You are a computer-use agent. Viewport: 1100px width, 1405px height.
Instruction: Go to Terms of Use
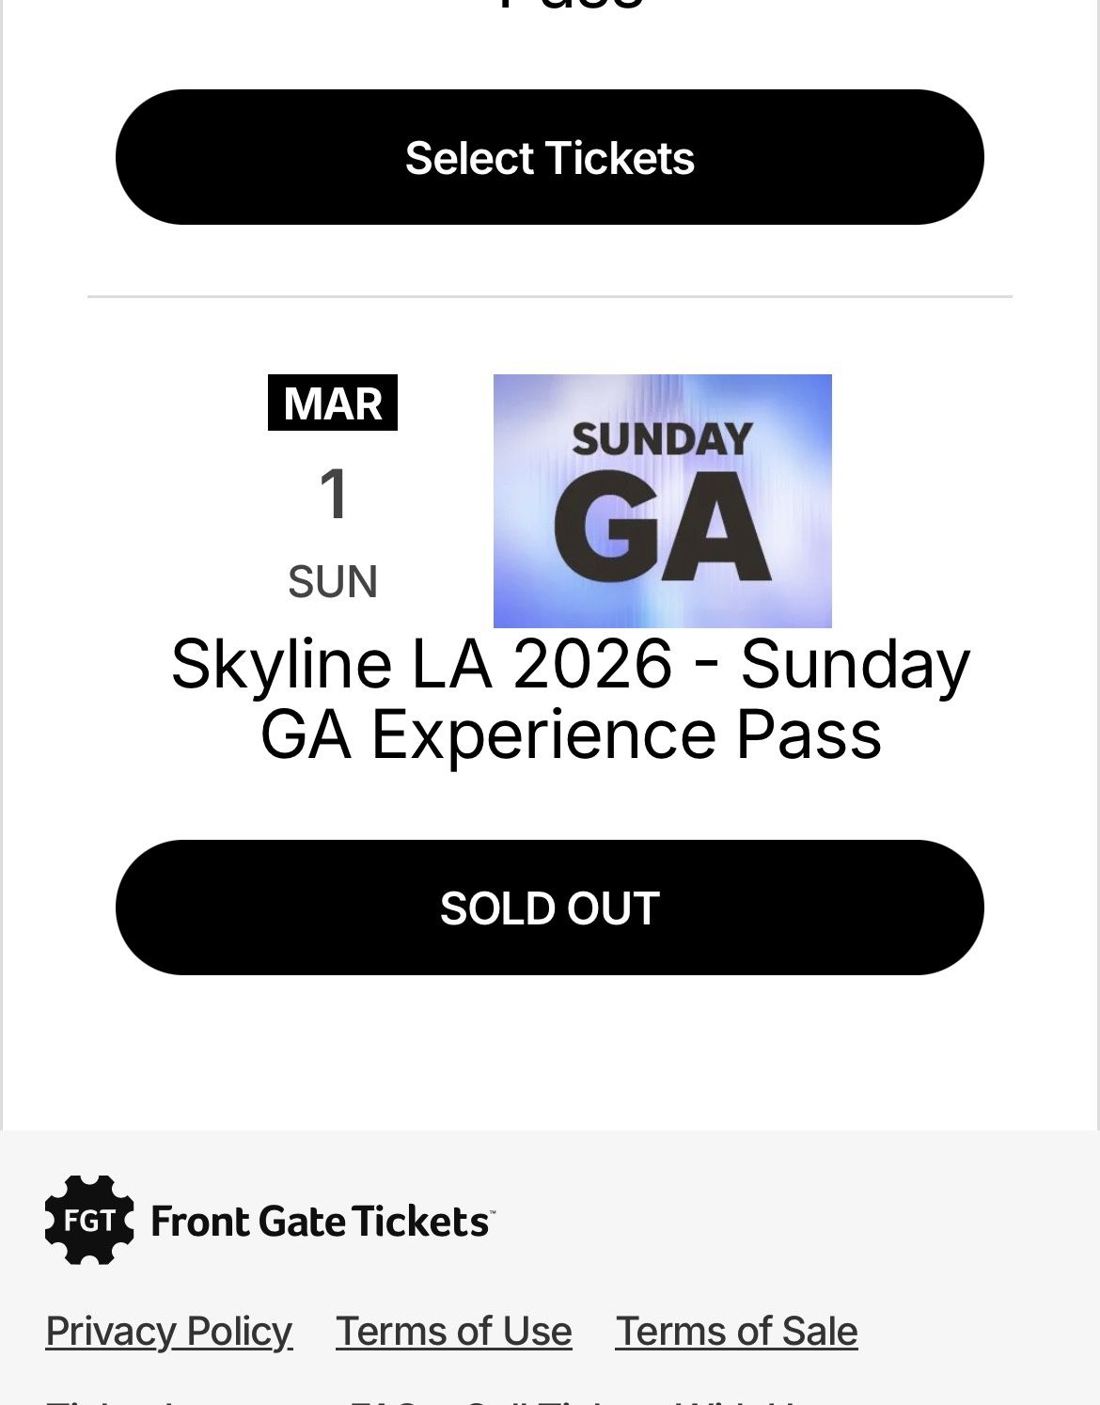pyautogui.click(x=453, y=1332)
